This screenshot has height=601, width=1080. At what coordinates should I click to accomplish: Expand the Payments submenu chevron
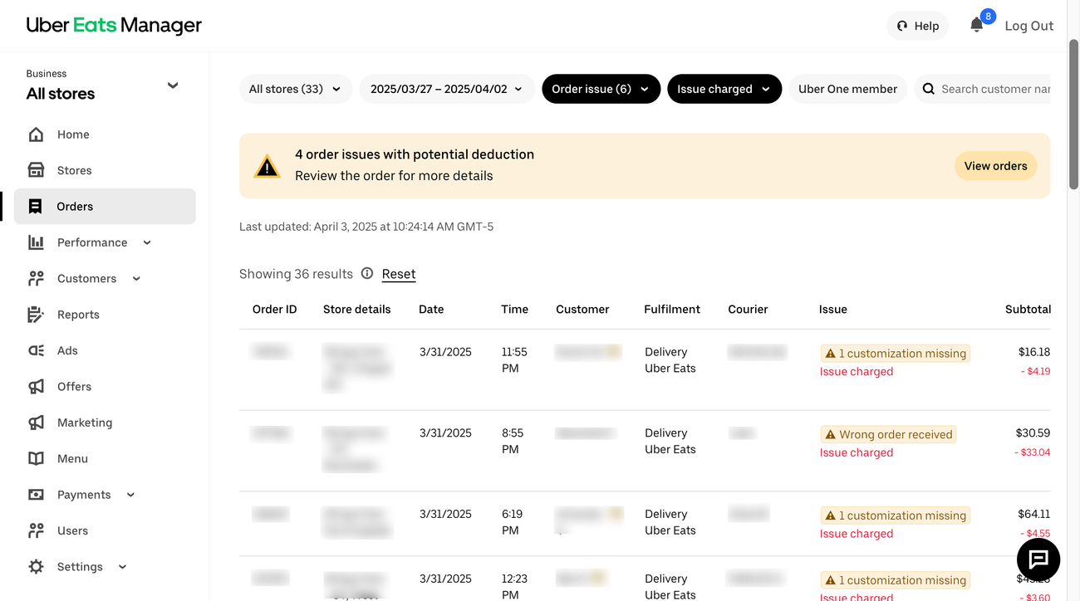point(130,495)
